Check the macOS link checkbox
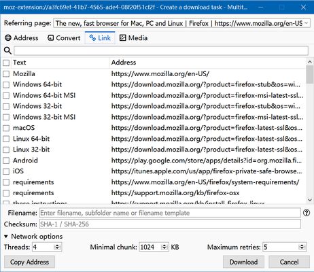Viewport: 314px width, 272px height. click(6, 128)
